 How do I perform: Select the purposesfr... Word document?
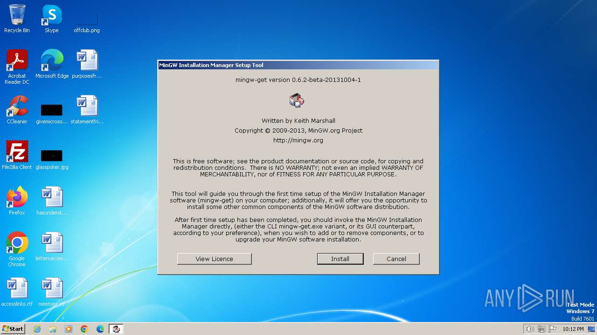point(87,64)
